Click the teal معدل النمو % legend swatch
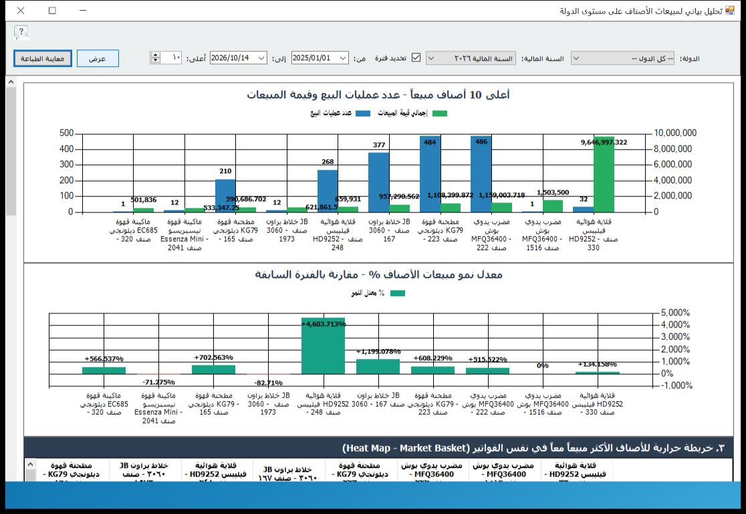The width and height of the screenshot is (746, 514). 398,293
